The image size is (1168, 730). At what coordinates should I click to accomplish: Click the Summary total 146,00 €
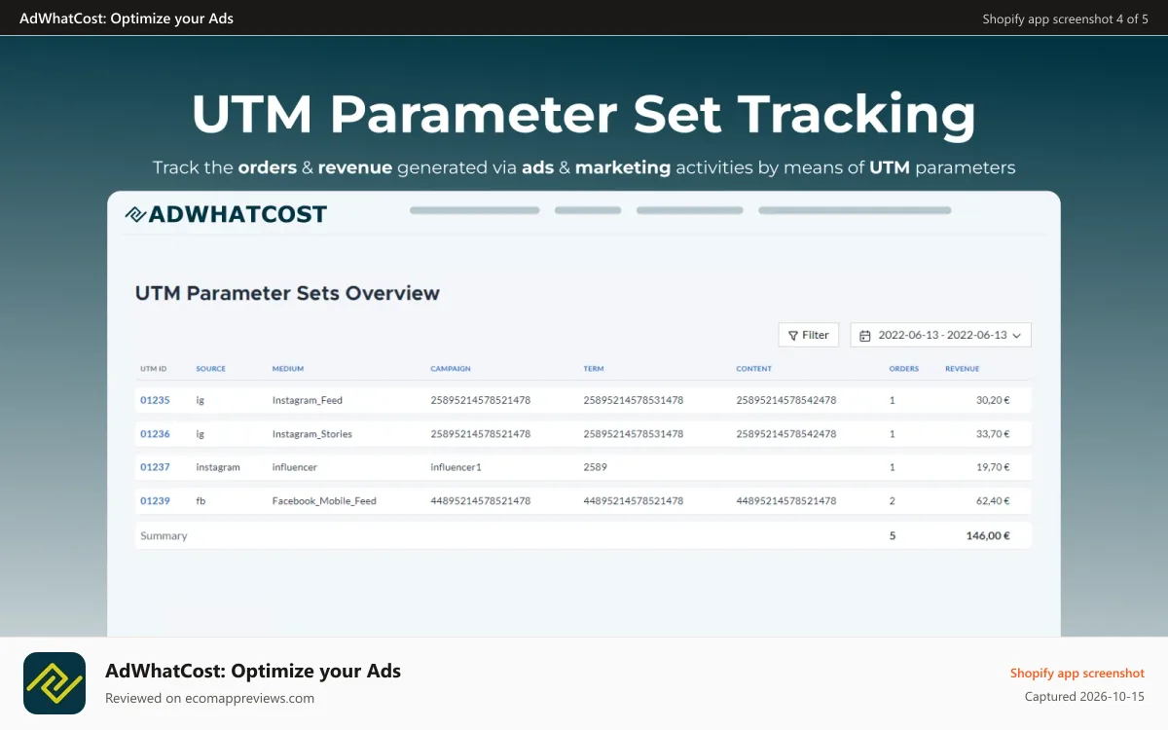coord(988,535)
